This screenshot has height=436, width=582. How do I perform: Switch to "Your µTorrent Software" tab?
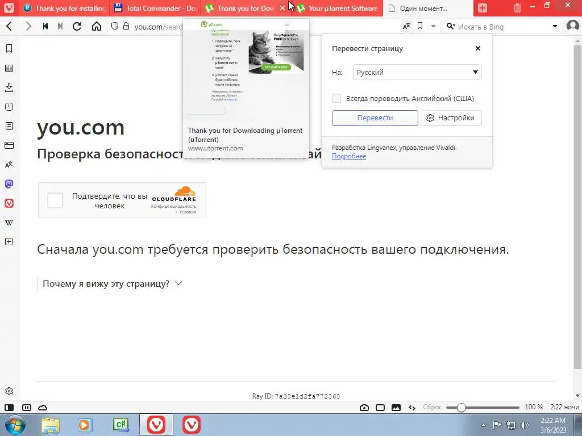(338, 8)
